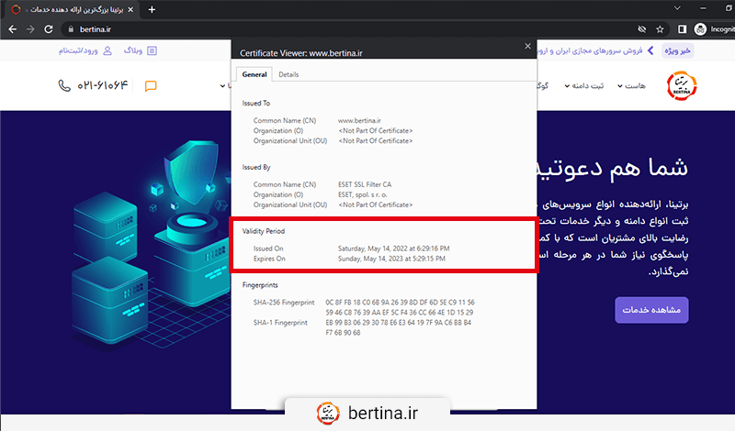Switch to the Details tab
Viewport: 735px width, 431px height.
pos(288,74)
